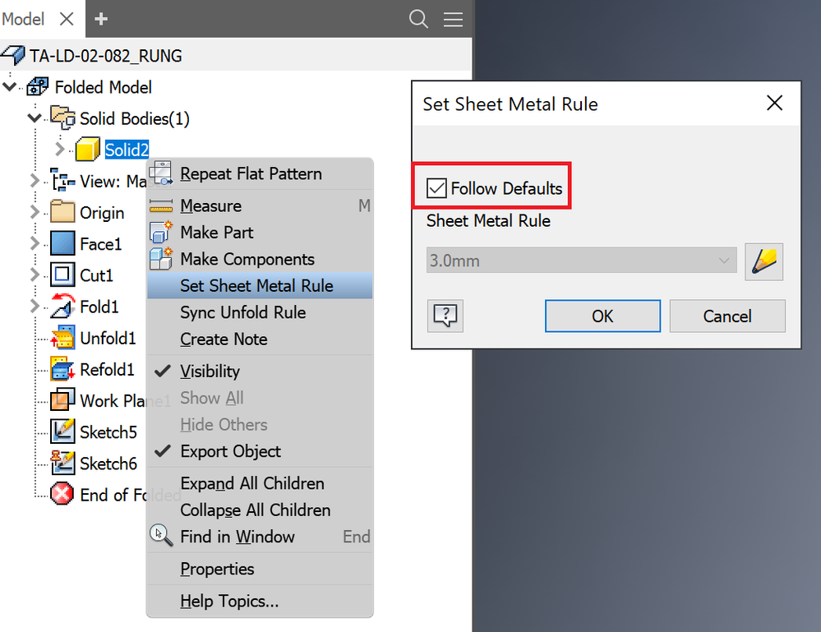Expand the Origin folder
The width and height of the screenshot is (821, 632).
pyautogui.click(x=35, y=213)
